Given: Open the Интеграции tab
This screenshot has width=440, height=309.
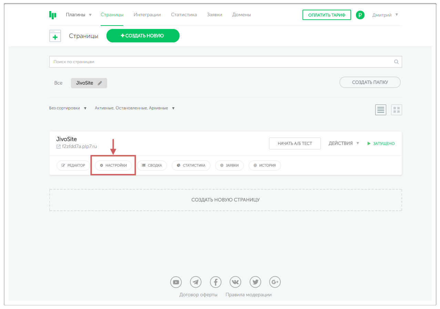Looking at the screenshot, I should coord(147,15).
